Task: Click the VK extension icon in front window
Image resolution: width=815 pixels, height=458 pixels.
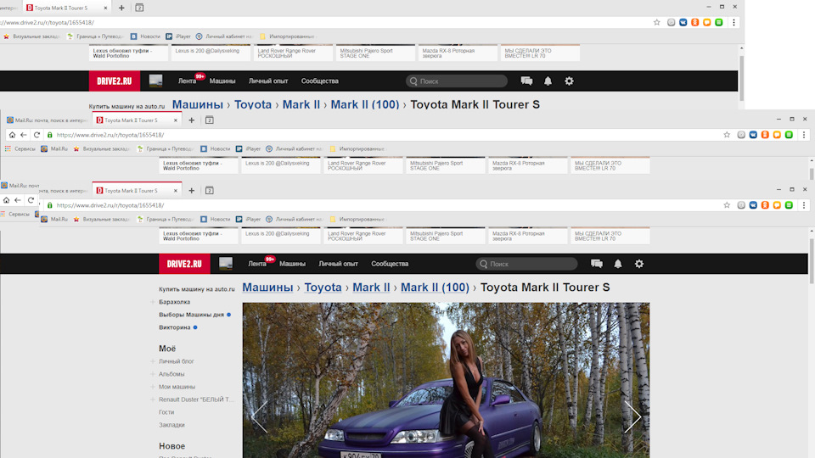Action: [x=753, y=205]
